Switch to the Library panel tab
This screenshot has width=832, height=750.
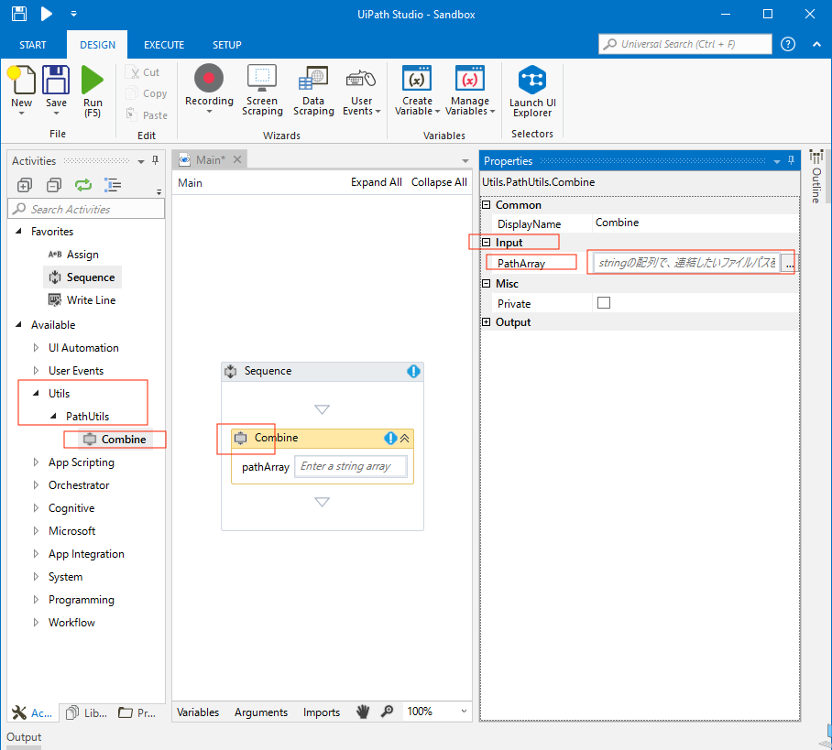point(87,712)
